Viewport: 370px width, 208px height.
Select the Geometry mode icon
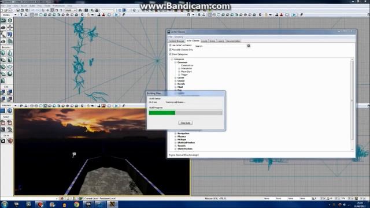tap(10, 21)
